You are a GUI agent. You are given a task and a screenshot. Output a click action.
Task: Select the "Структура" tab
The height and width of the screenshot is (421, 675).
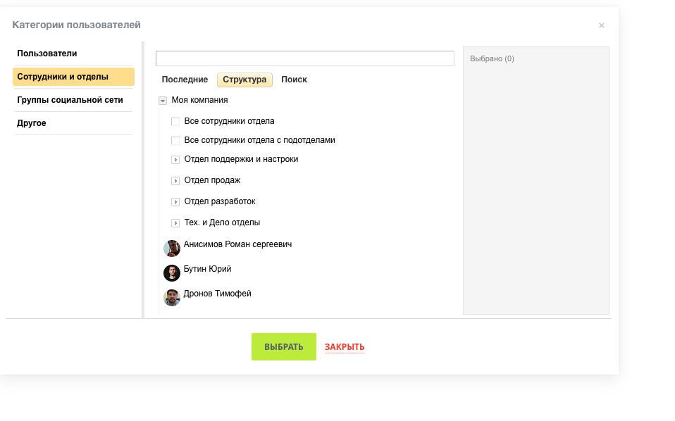(244, 80)
